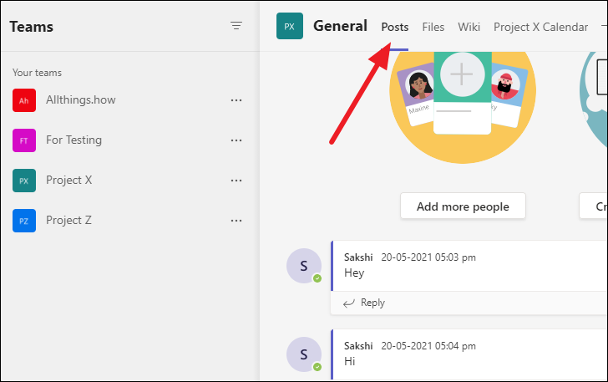Switch to the Wiki tab
Screen dimensions: 608x382
[469, 27]
